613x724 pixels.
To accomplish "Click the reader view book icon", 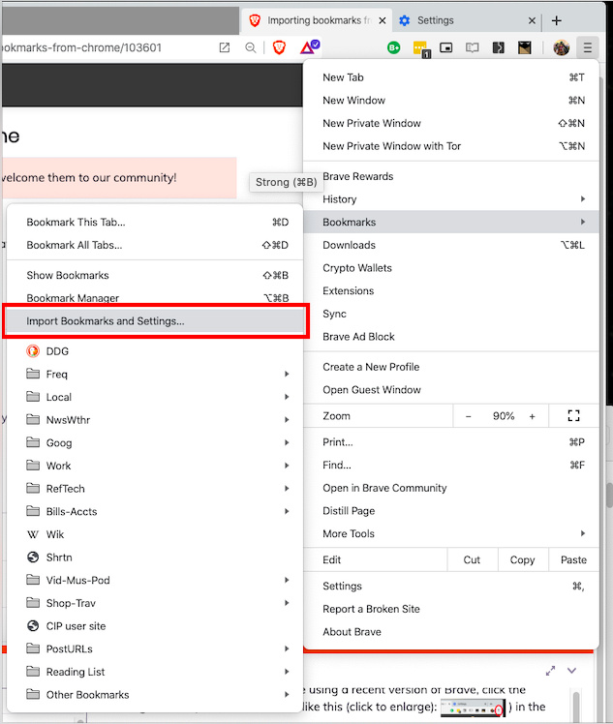I will pos(472,47).
